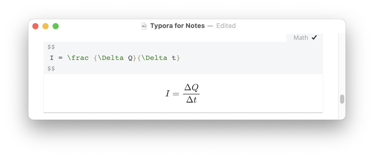The height and width of the screenshot is (157, 374).
Task: Open the "Edited" document status popover
Action: click(x=226, y=26)
